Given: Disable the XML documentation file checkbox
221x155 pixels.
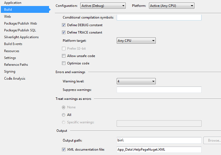Looking at the screenshot, I should [x=64, y=149].
